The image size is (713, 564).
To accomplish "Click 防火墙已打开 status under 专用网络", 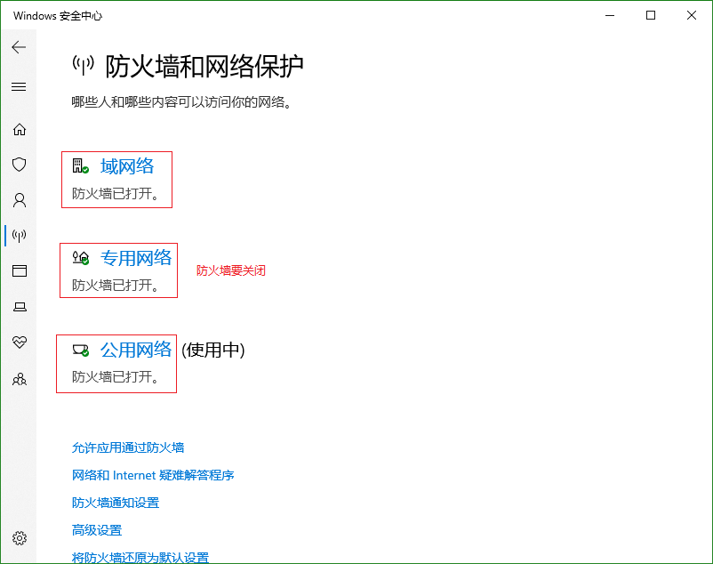I will (x=116, y=286).
